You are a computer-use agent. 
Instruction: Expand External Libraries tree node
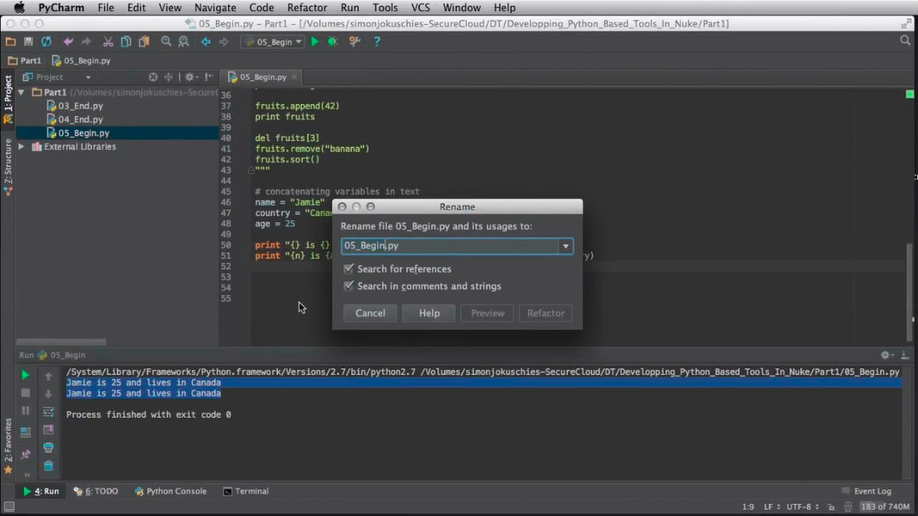(x=22, y=147)
